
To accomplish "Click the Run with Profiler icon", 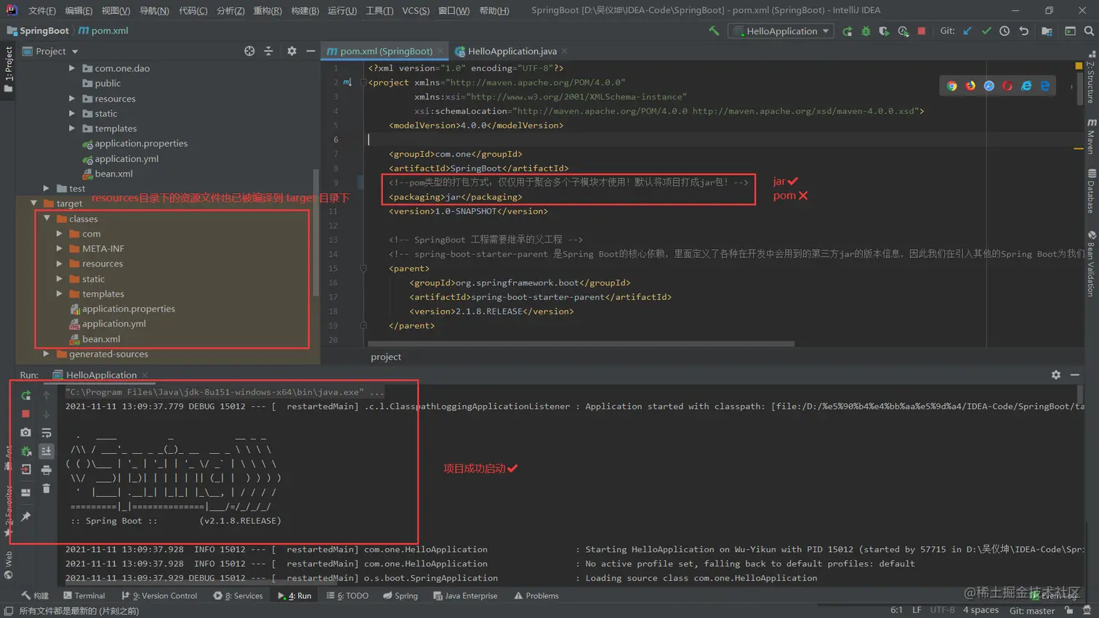I will click(903, 31).
